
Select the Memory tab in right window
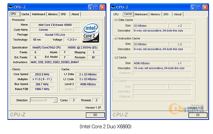(x=155, y=14)
